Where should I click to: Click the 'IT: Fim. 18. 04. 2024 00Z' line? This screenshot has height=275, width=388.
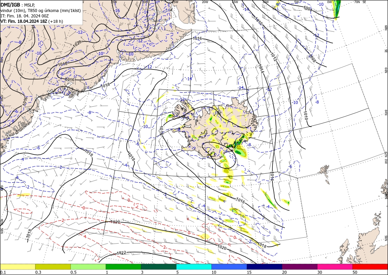[24, 16]
